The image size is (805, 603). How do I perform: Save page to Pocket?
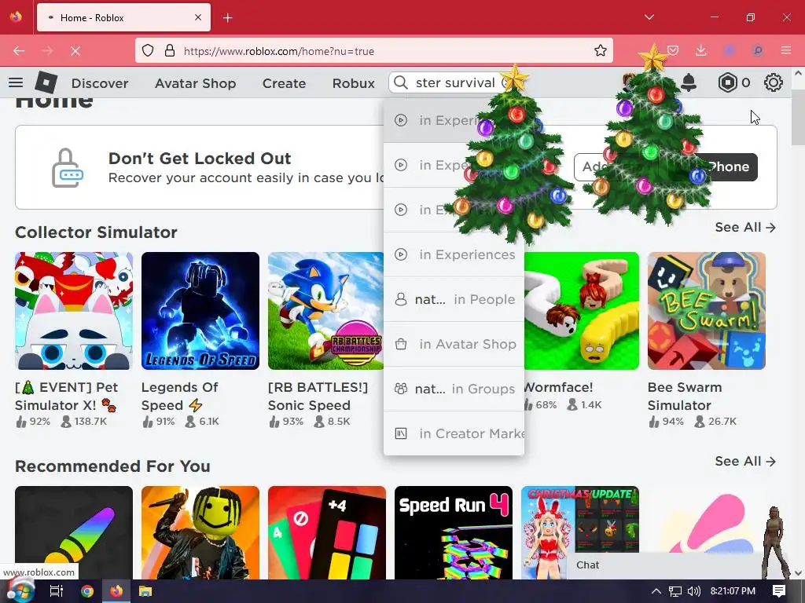pyautogui.click(x=673, y=51)
